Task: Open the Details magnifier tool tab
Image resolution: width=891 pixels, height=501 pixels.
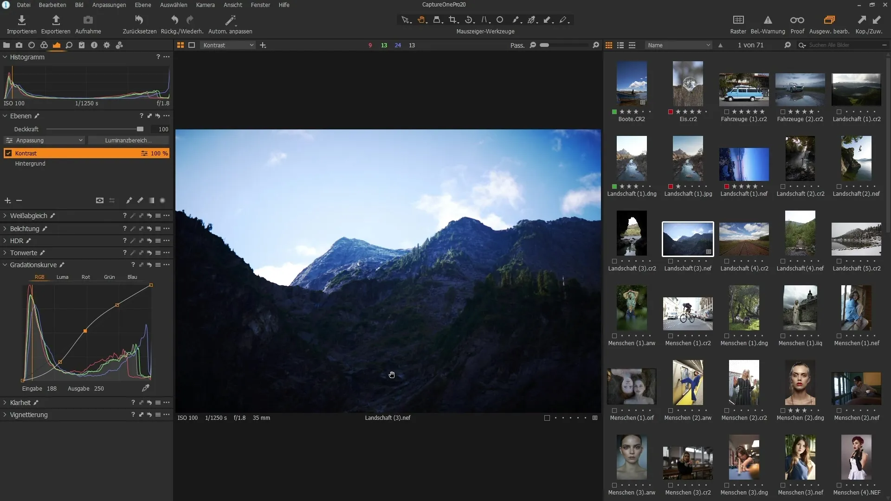Action: point(69,45)
